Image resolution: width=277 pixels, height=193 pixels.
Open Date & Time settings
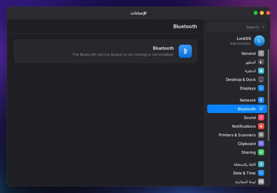(x=237, y=173)
